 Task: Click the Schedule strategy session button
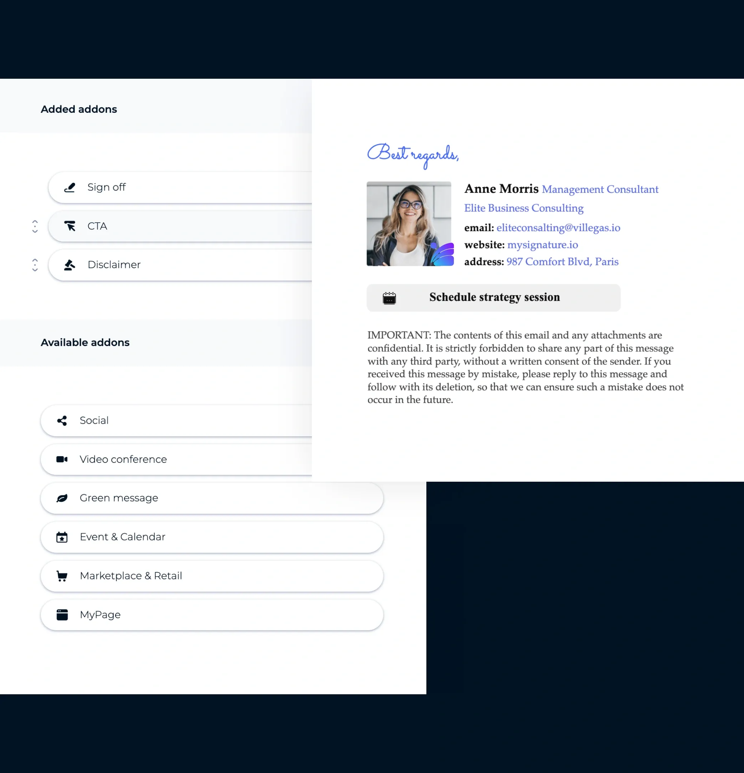click(x=494, y=297)
